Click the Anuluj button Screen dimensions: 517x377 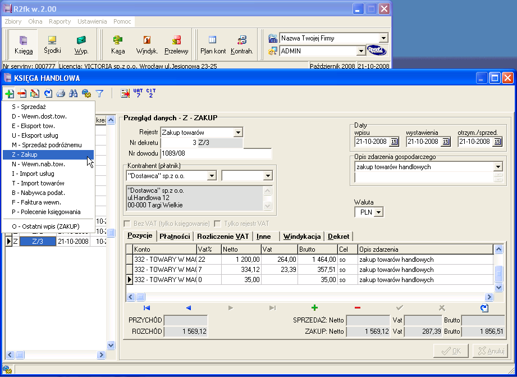[490, 351]
